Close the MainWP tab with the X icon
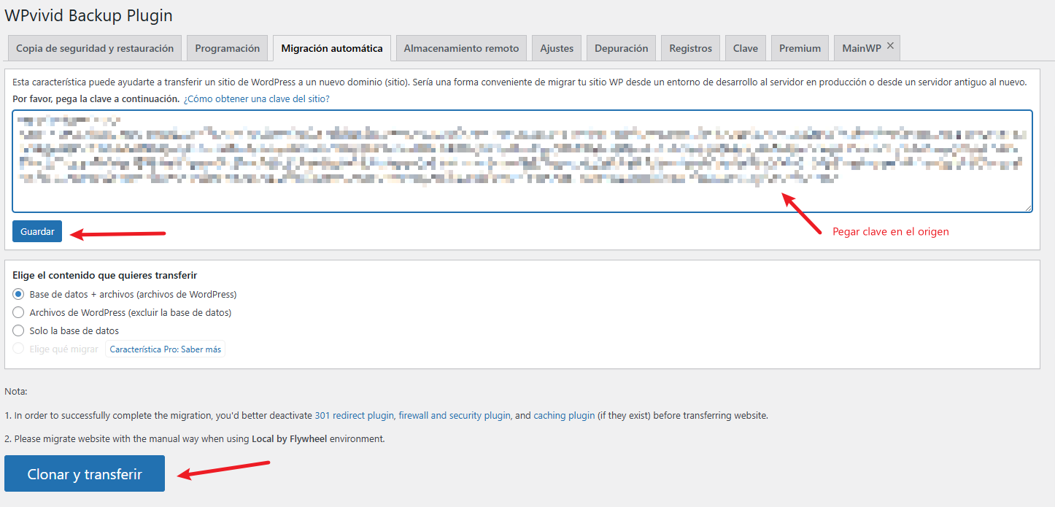 890,46
